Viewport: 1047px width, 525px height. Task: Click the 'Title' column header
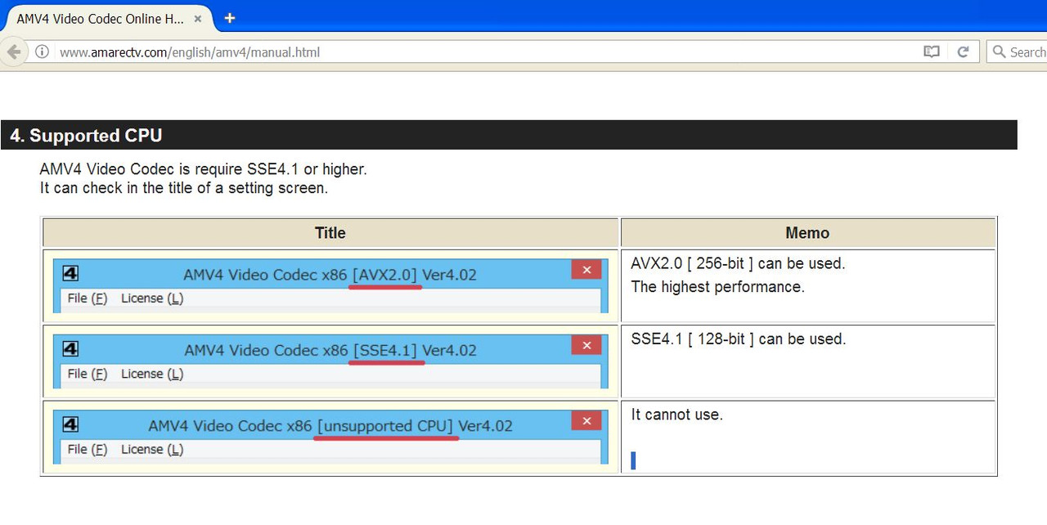(330, 233)
